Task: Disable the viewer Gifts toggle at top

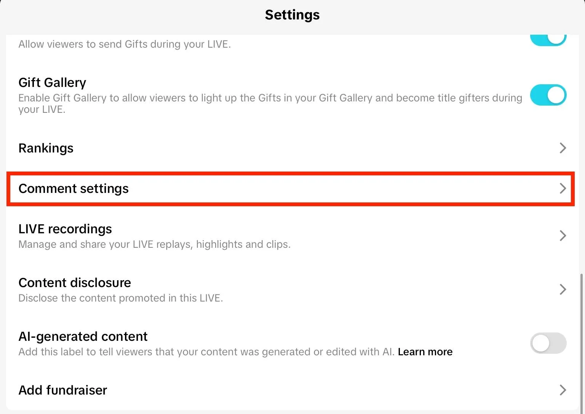Action: pyautogui.click(x=548, y=39)
